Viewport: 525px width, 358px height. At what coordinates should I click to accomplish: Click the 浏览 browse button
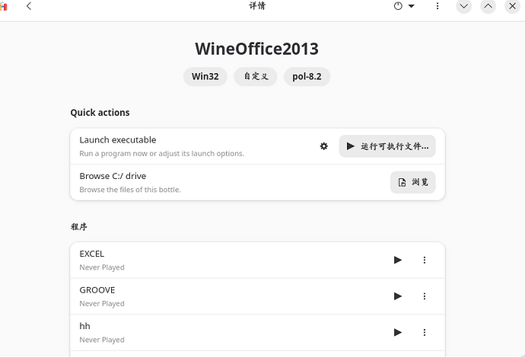(412, 183)
